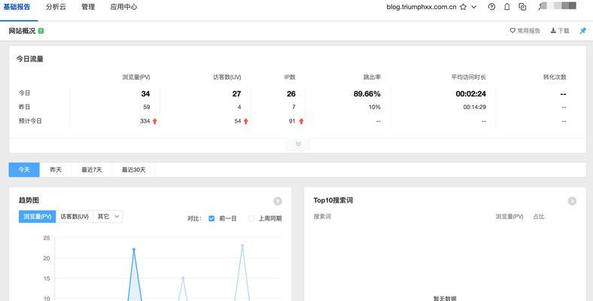Image resolution: width=593 pixels, height=301 pixels.
Task: Click the 下载 download button
Action: 560,31
